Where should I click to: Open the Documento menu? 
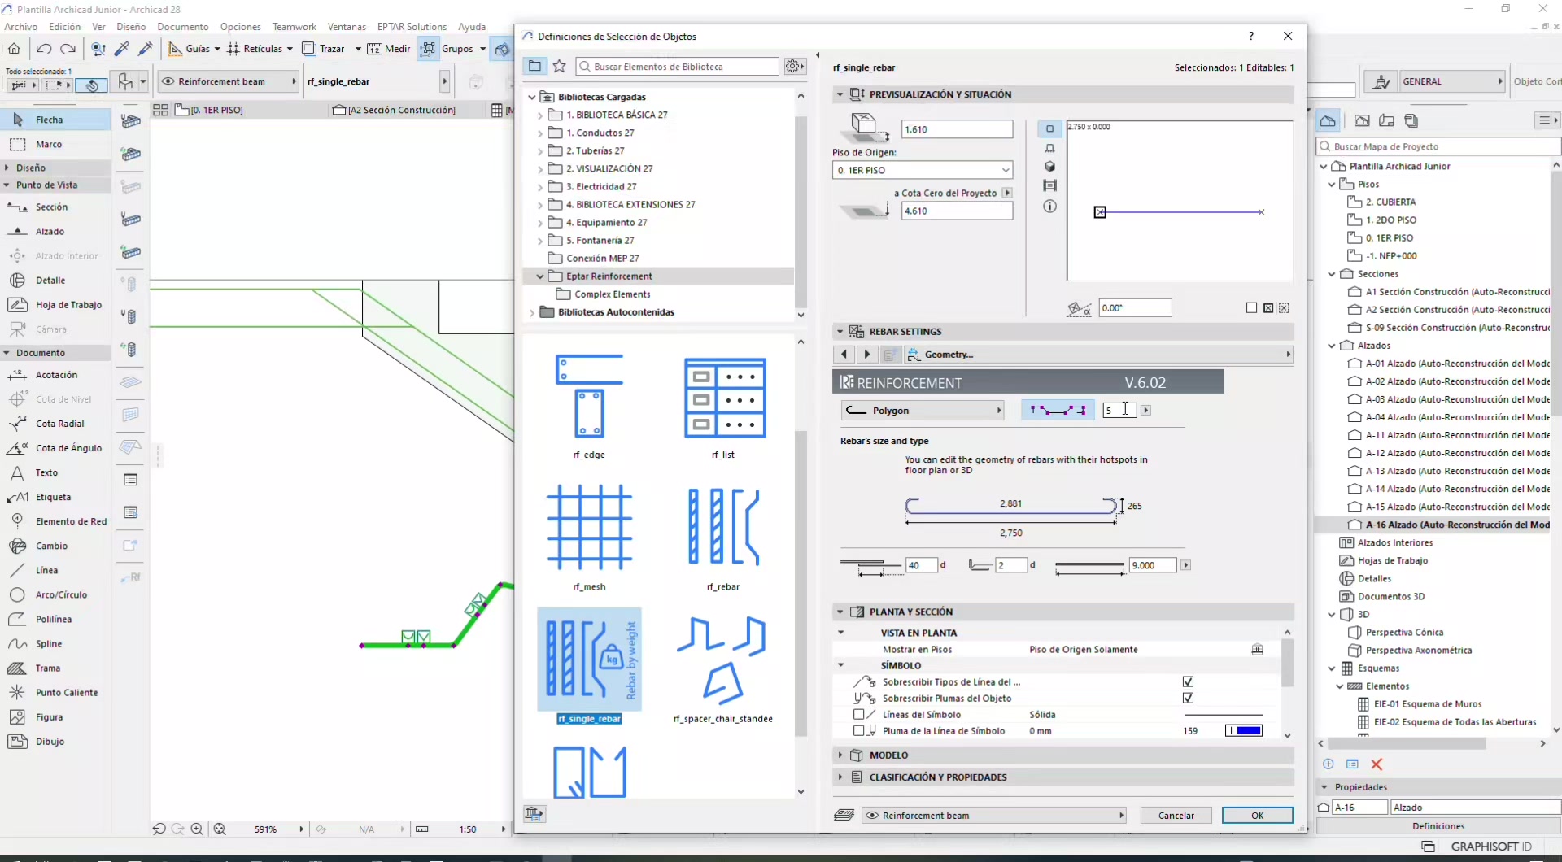[x=183, y=27]
